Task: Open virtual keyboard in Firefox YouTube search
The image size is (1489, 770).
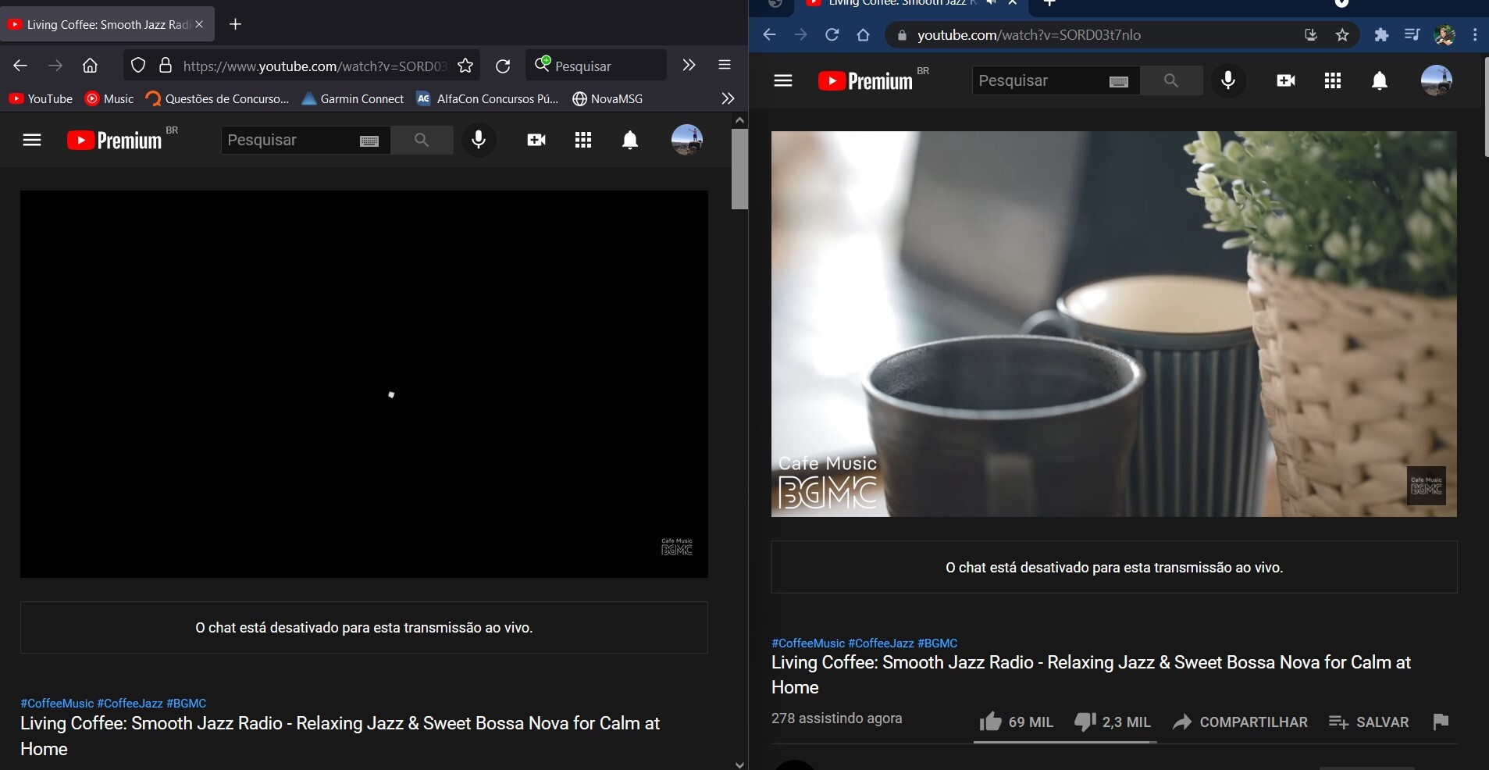Action: [369, 141]
